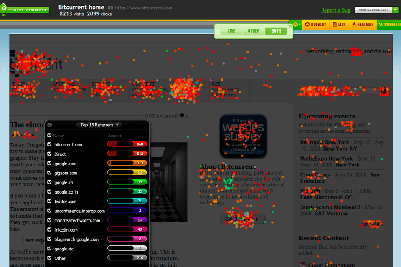Screen dimensions: 401x267
Task: Click the WebOps Survey banner on the page
Action: click(x=243, y=136)
